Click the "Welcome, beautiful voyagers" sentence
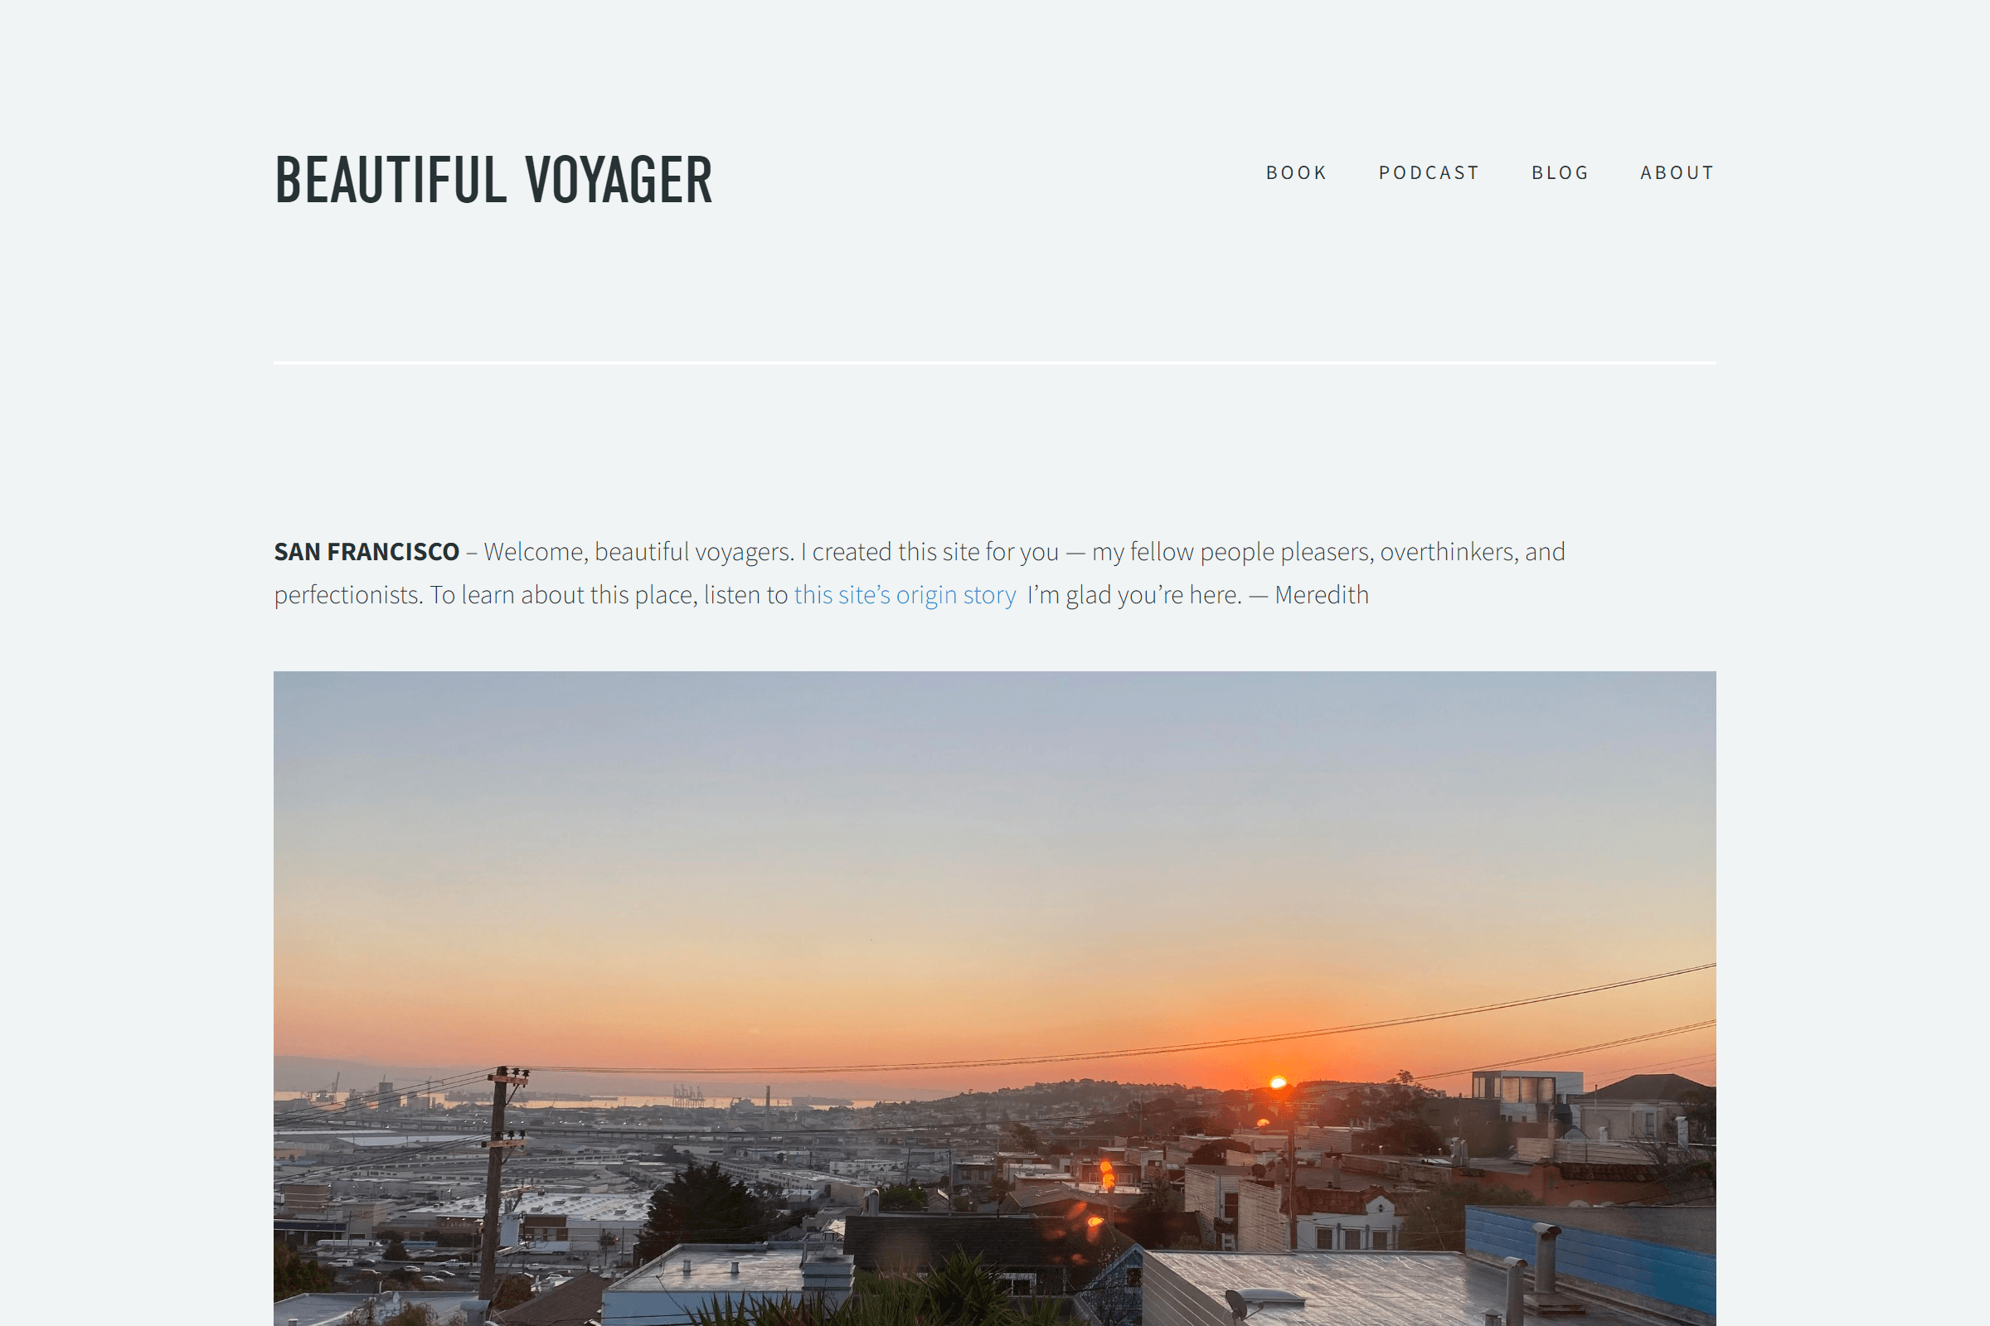Viewport: 1990px width, 1326px height. [x=638, y=552]
